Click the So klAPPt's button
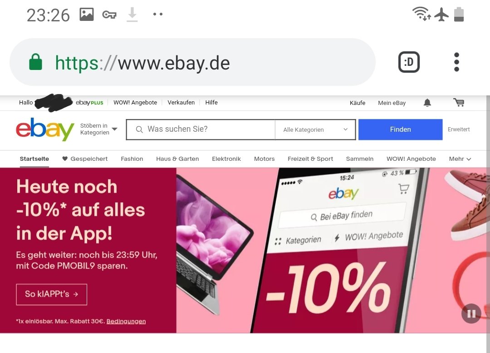Screen dimensions: 490x353 [x=52, y=294]
